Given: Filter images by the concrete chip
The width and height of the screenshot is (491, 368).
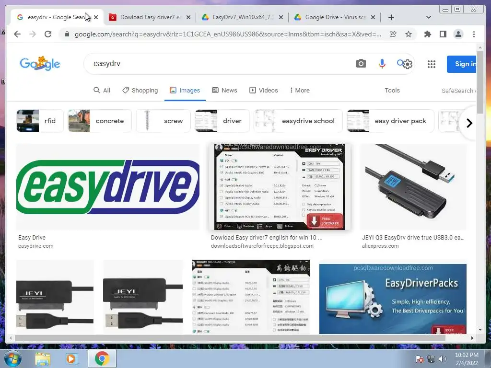Looking at the screenshot, I should click(100, 121).
